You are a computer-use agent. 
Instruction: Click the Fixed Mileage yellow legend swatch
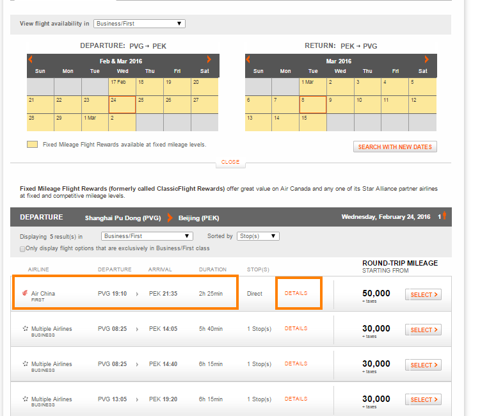tap(32, 145)
